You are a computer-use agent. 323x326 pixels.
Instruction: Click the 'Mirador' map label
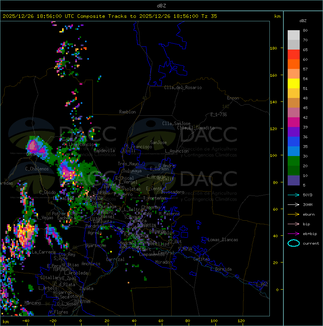163,262
